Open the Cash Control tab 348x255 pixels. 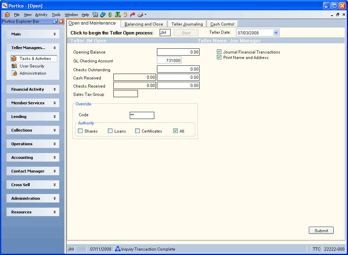[222, 24]
